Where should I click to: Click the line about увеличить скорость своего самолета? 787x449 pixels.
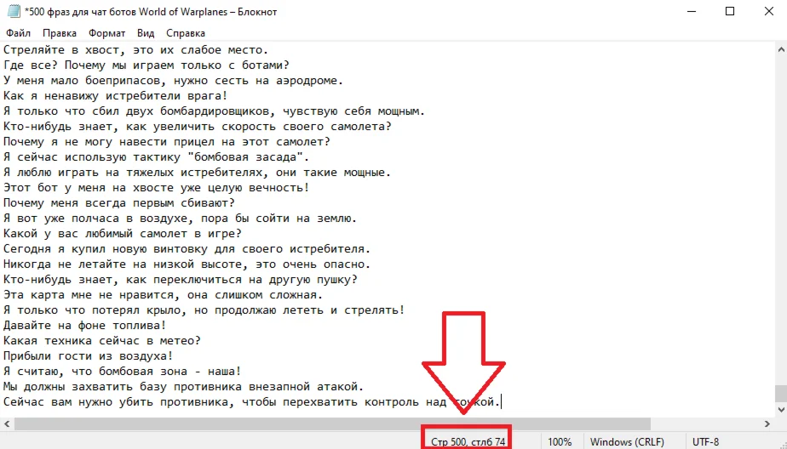tap(198, 126)
